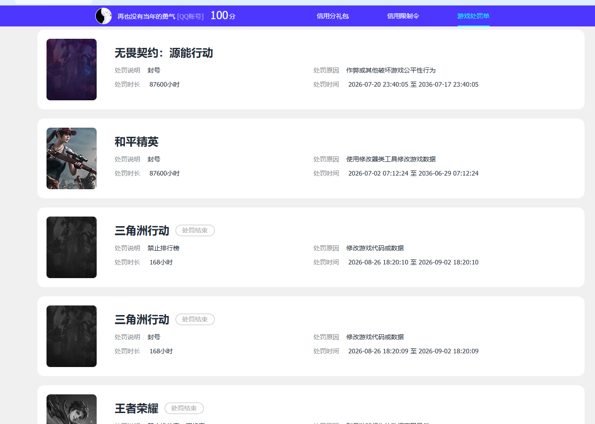Click time range starting 2026-07-20 23:40:05
Viewport: 595px width, 424px height.
414,84
